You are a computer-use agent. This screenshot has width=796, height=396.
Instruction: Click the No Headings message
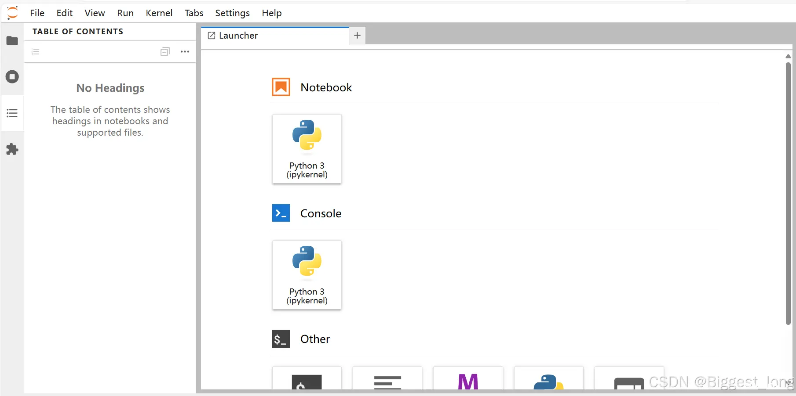coord(110,88)
